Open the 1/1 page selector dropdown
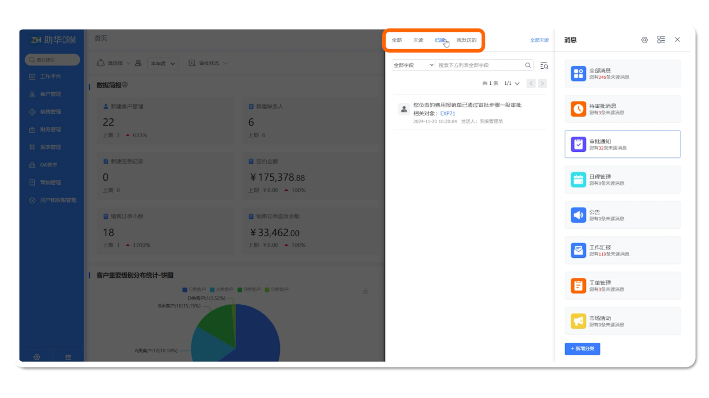The height and width of the screenshot is (398, 709). 512,83
